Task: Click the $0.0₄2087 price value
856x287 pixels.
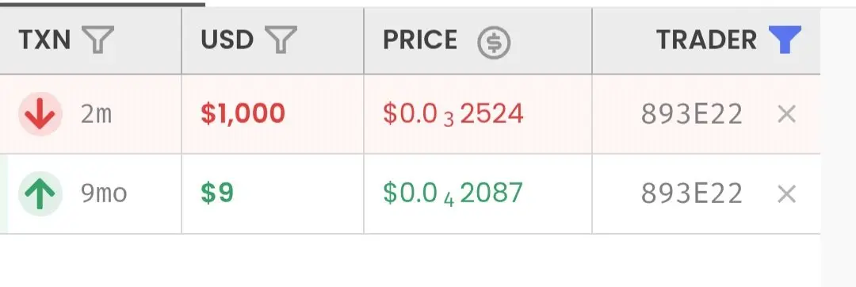Action: 453,193
